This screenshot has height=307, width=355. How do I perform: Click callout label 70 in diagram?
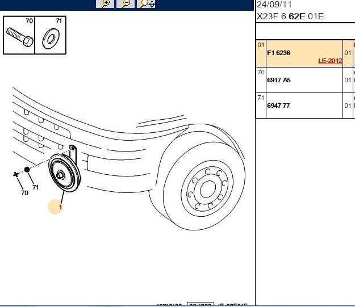pos(24,193)
